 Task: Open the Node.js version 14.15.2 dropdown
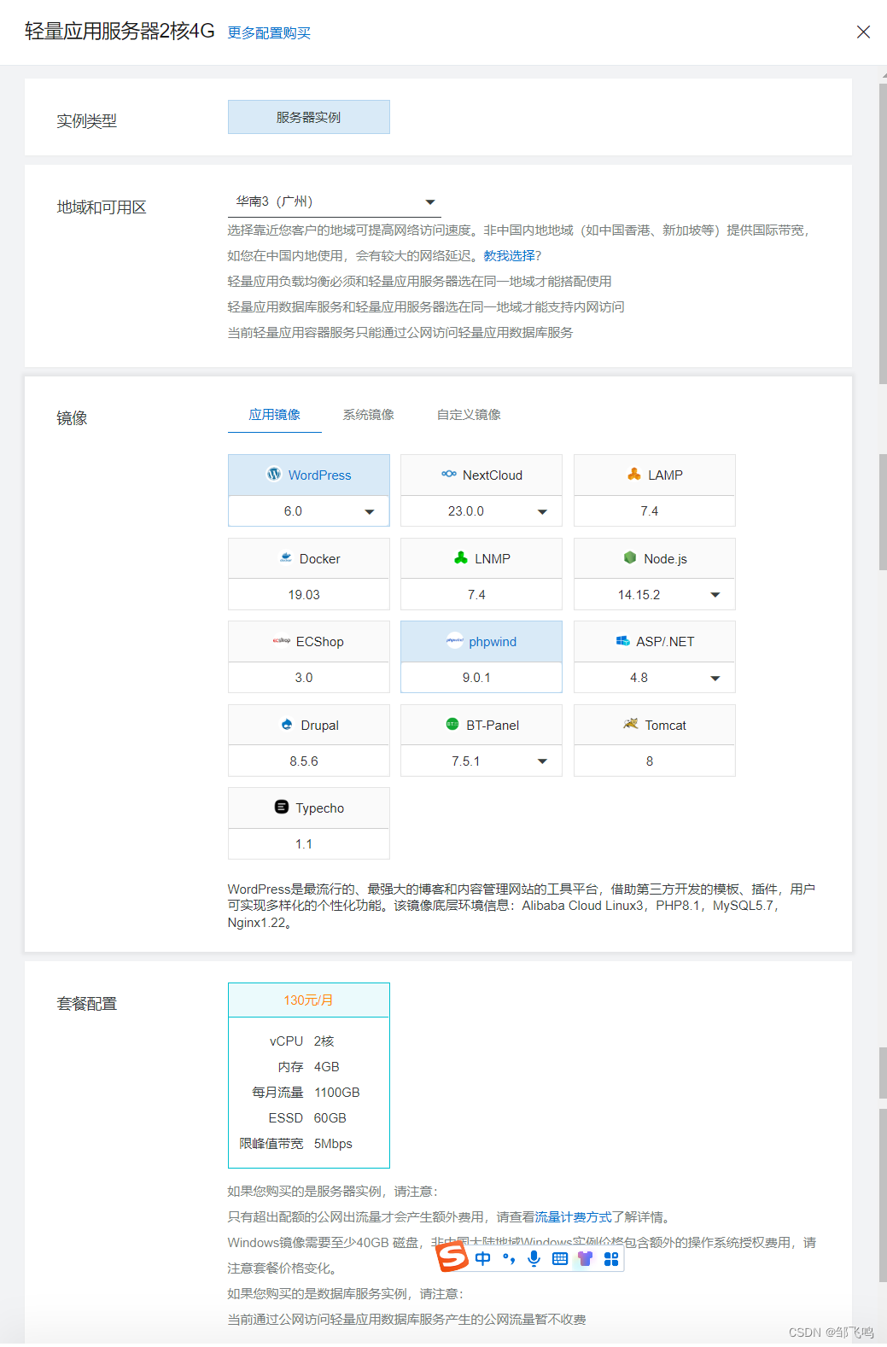pyautogui.click(x=655, y=595)
